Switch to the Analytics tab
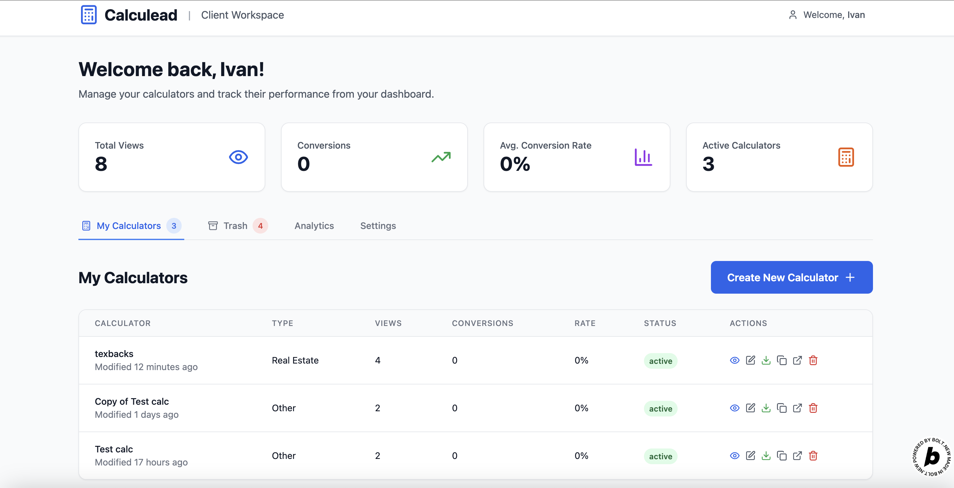This screenshot has width=954, height=488. (x=314, y=226)
